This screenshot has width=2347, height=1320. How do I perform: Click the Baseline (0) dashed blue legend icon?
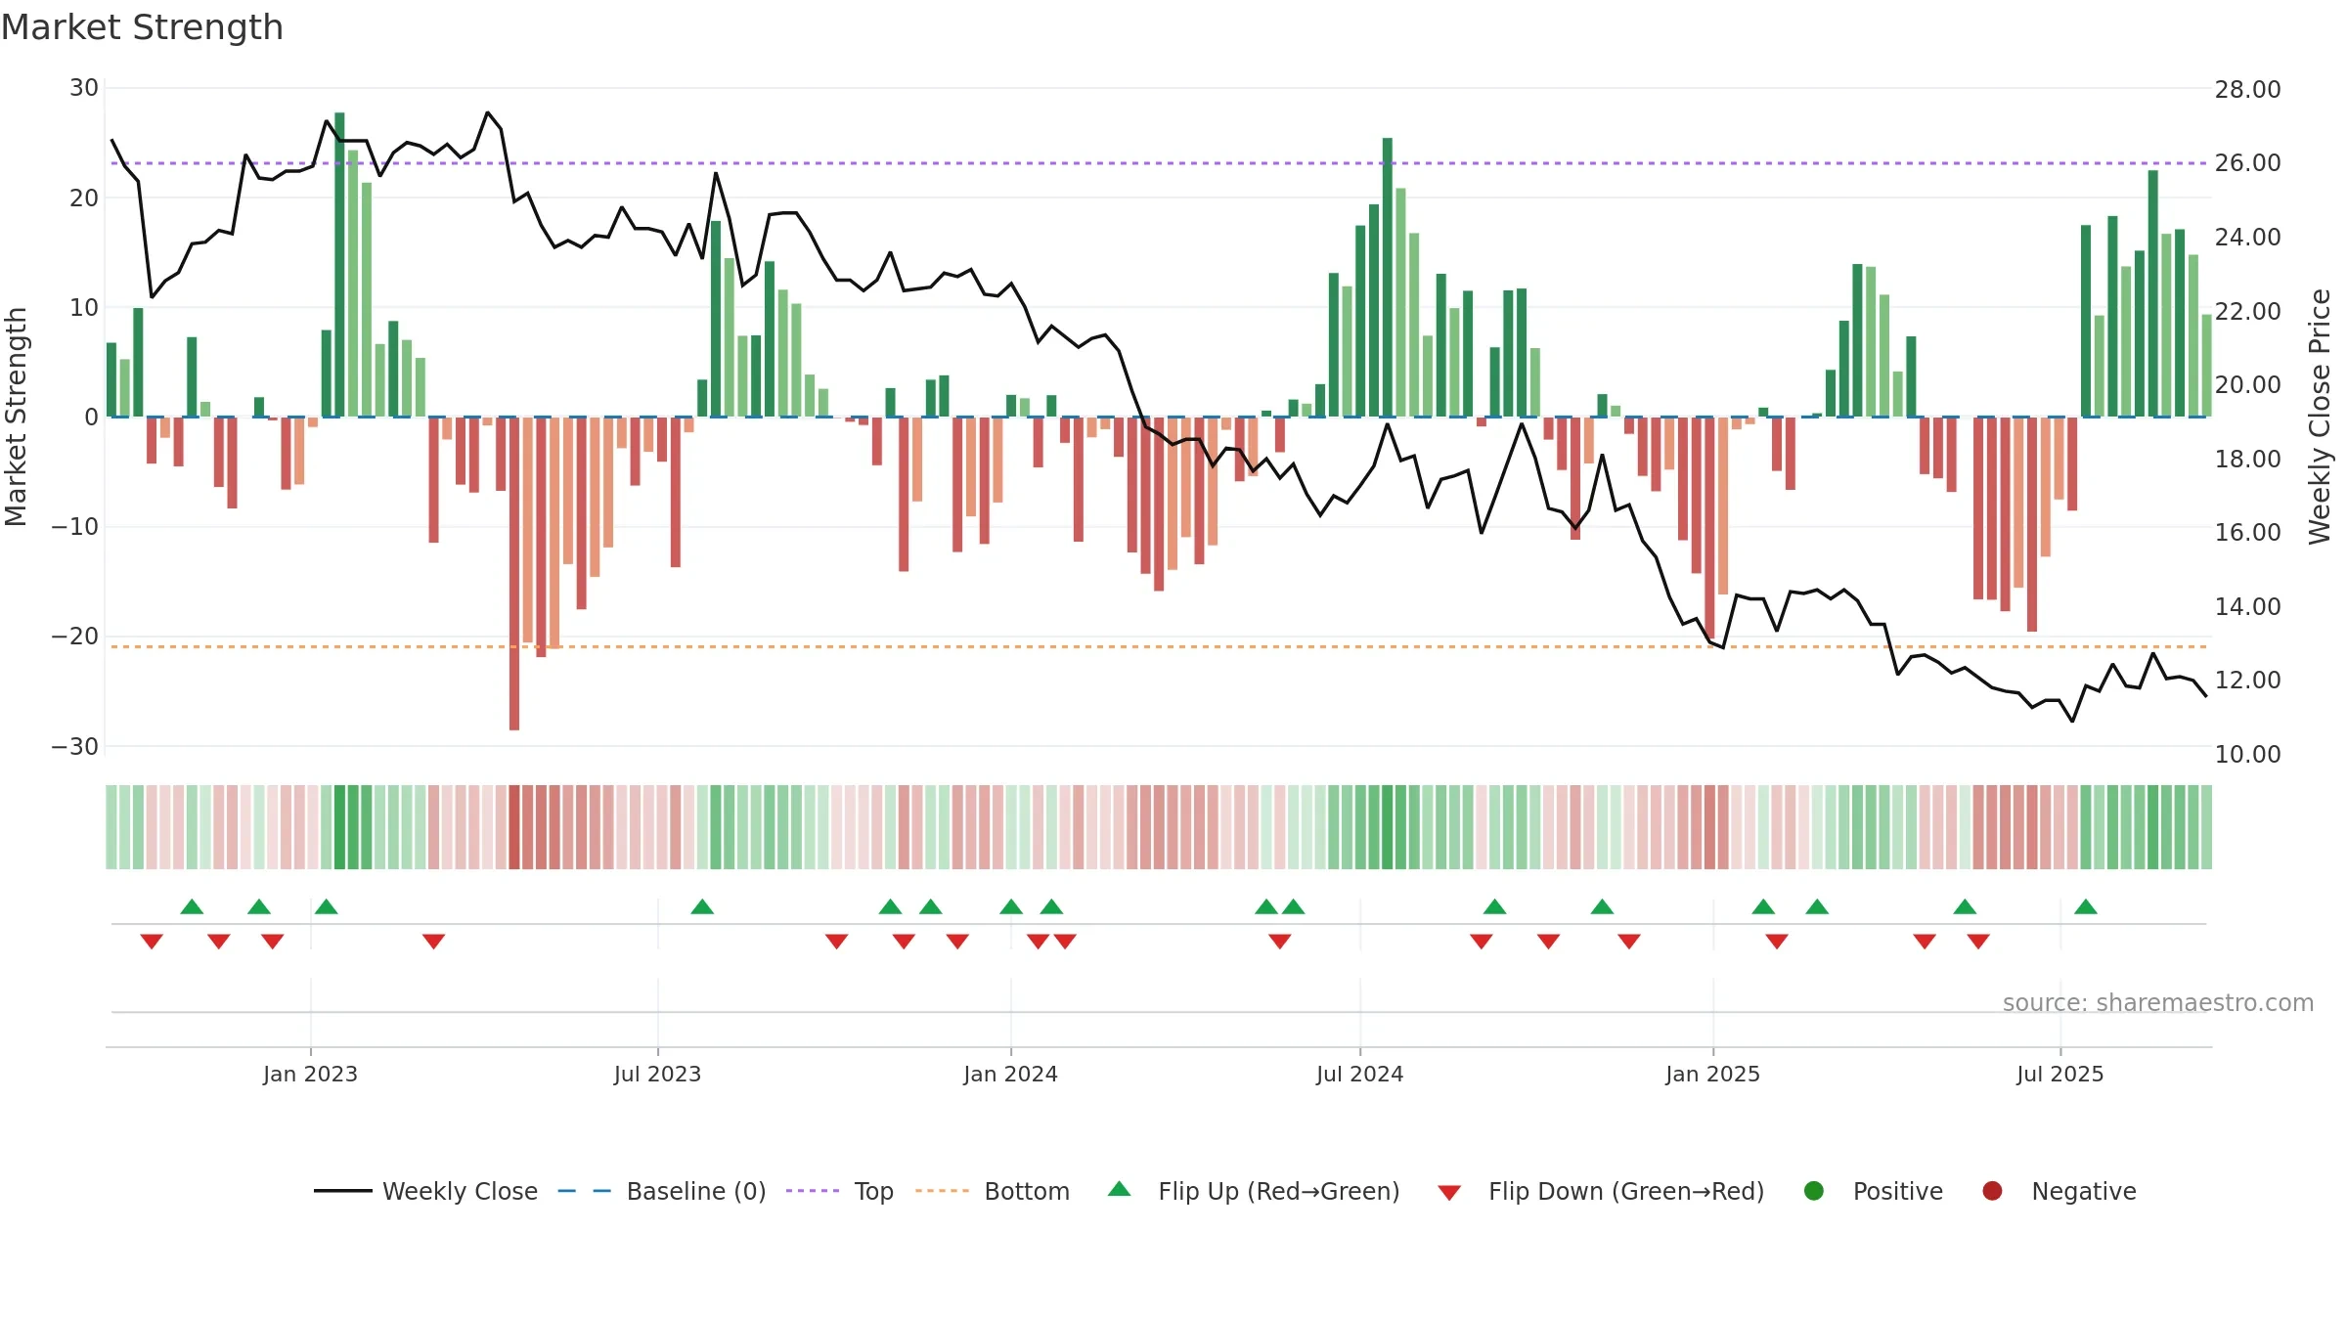584,1191
